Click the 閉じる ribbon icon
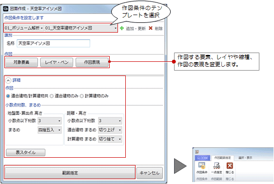 pos(230,168)
